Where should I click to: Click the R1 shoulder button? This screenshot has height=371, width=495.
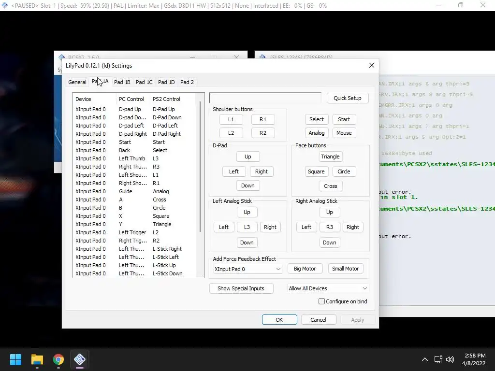pyautogui.click(x=263, y=120)
